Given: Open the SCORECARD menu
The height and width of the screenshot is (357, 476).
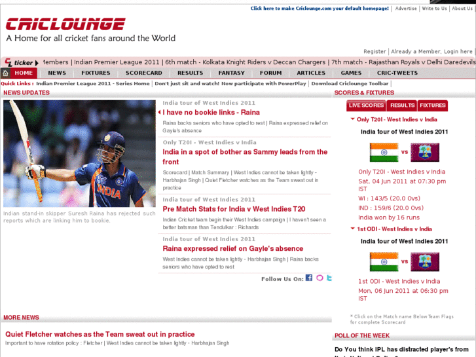Looking at the screenshot, I should [144, 73].
